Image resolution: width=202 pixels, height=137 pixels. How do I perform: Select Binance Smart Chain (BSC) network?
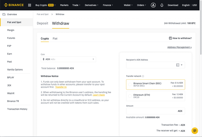[x=155, y=85]
